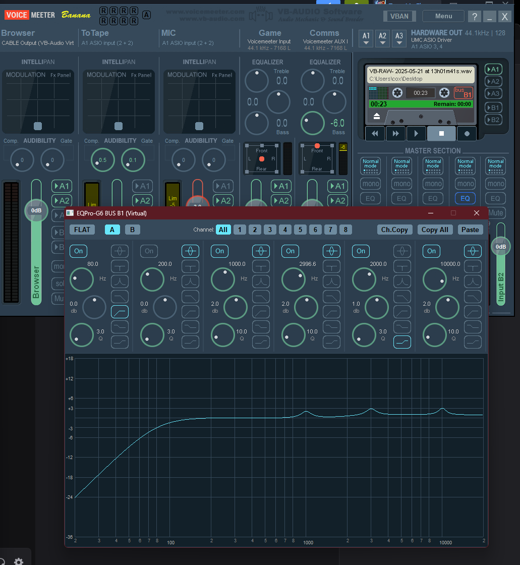Open the A2 hardware output device dropdown
The height and width of the screenshot is (565, 520).
click(382, 38)
